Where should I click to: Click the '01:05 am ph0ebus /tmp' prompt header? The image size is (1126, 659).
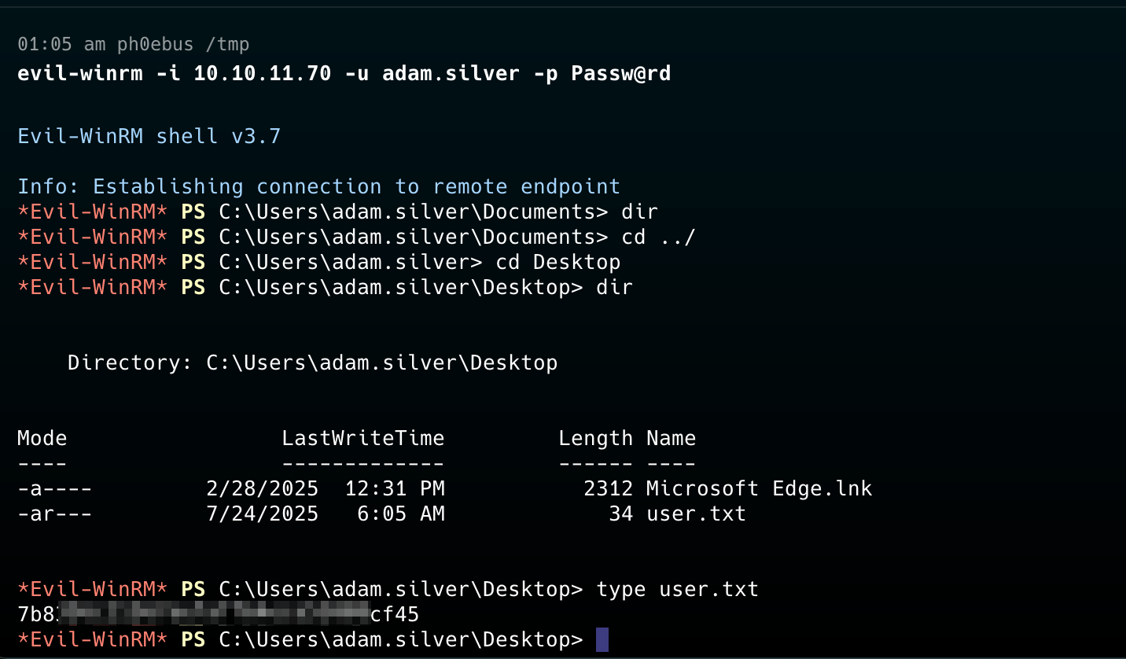[133, 45]
